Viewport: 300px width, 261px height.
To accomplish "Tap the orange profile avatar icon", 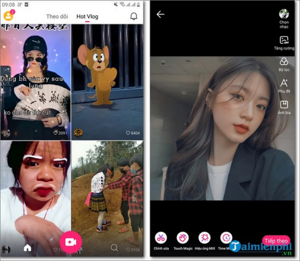I will coord(8,16).
